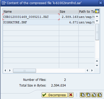Click scroll-down arrow beside the SIGNATURE.SMF row
Image resolution: width=104 pixels, height=99 pixels.
[x=97, y=21]
